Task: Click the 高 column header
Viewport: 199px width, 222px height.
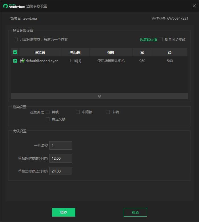Action: coord(170,52)
